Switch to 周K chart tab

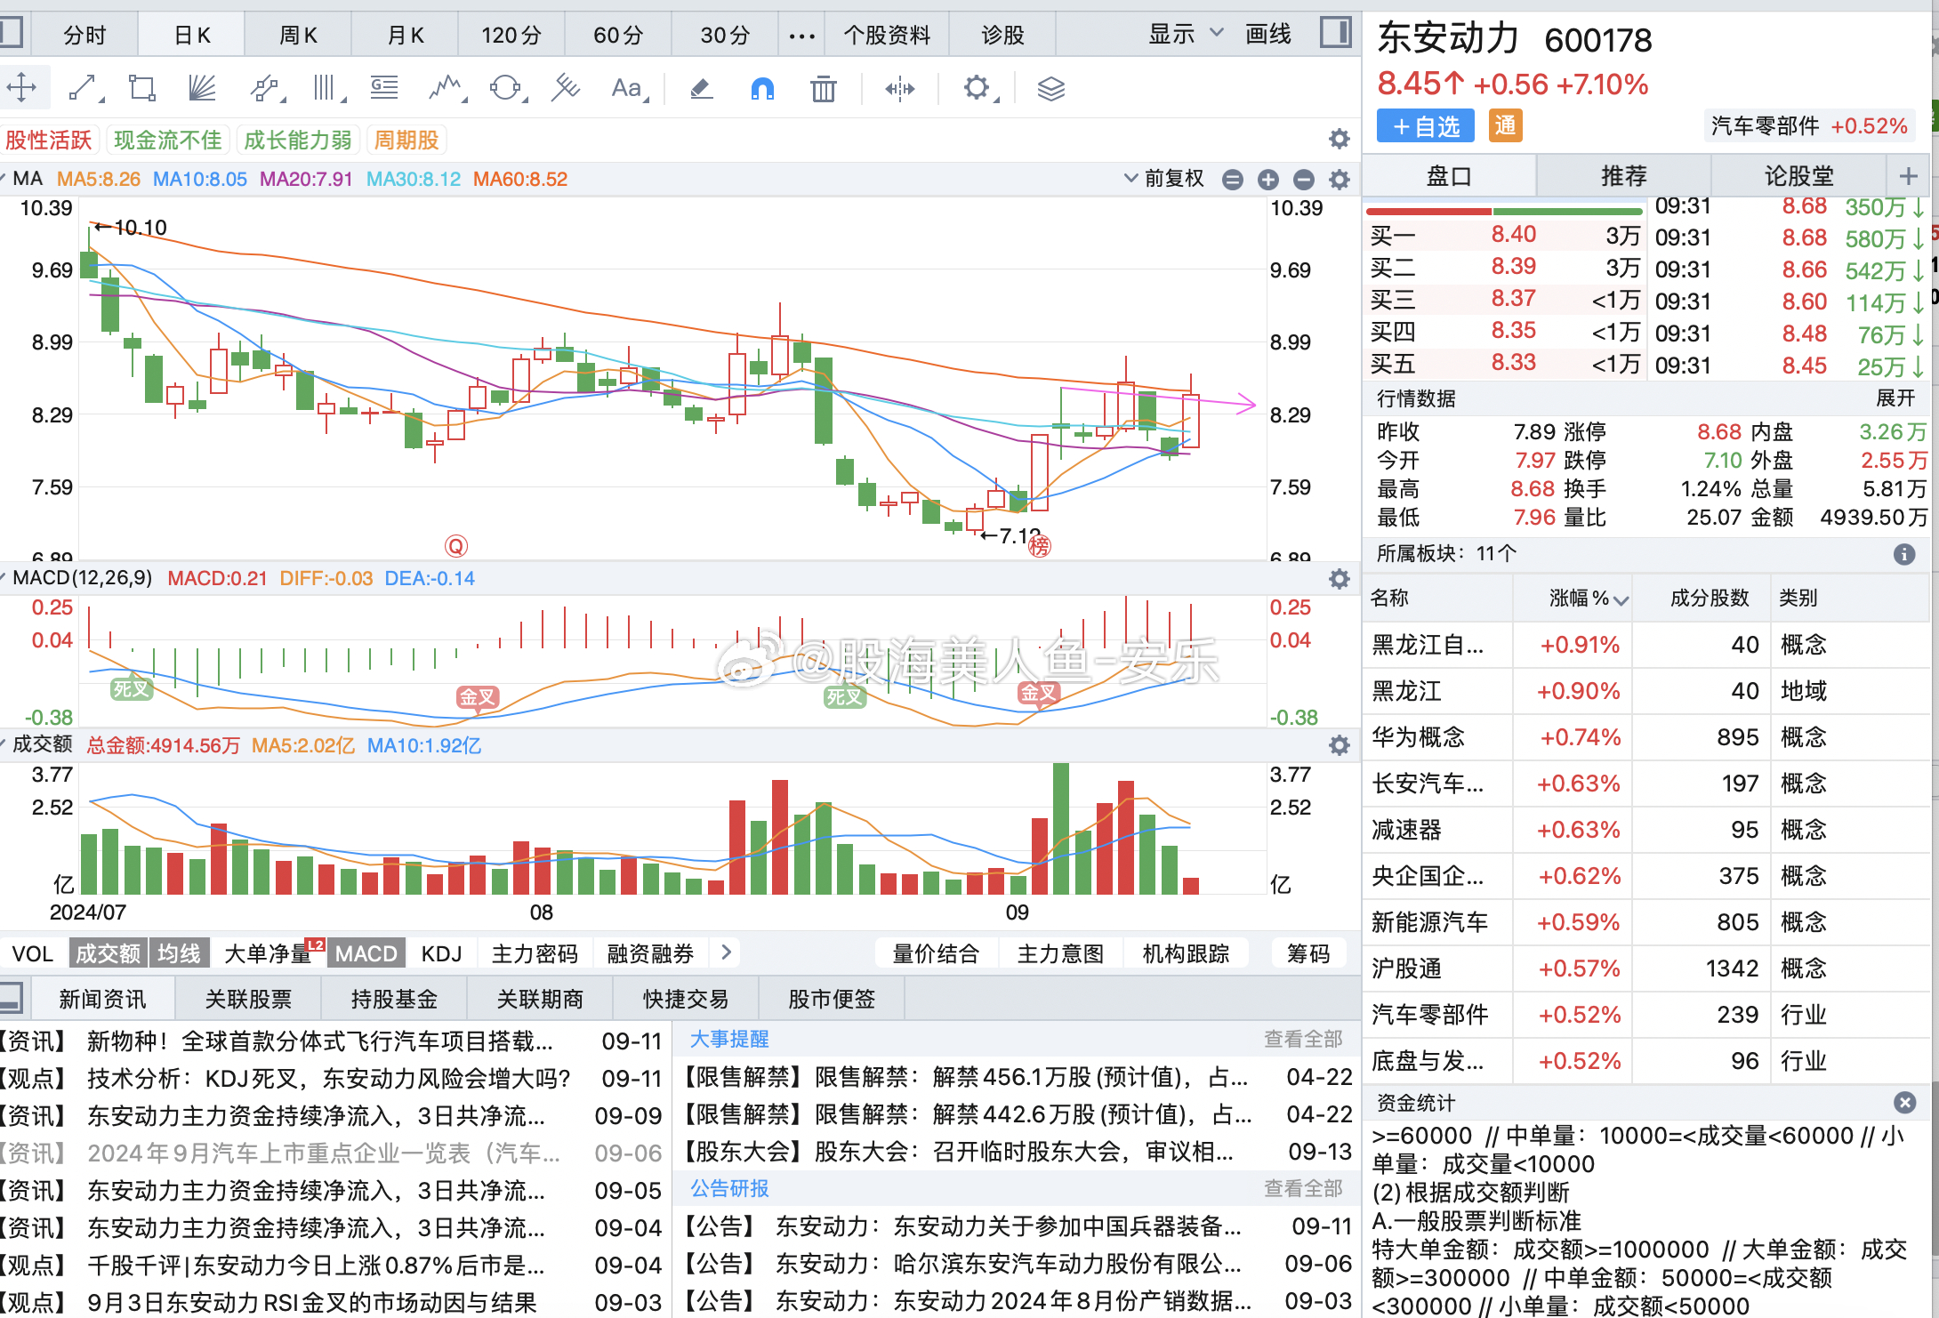pos(298,35)
